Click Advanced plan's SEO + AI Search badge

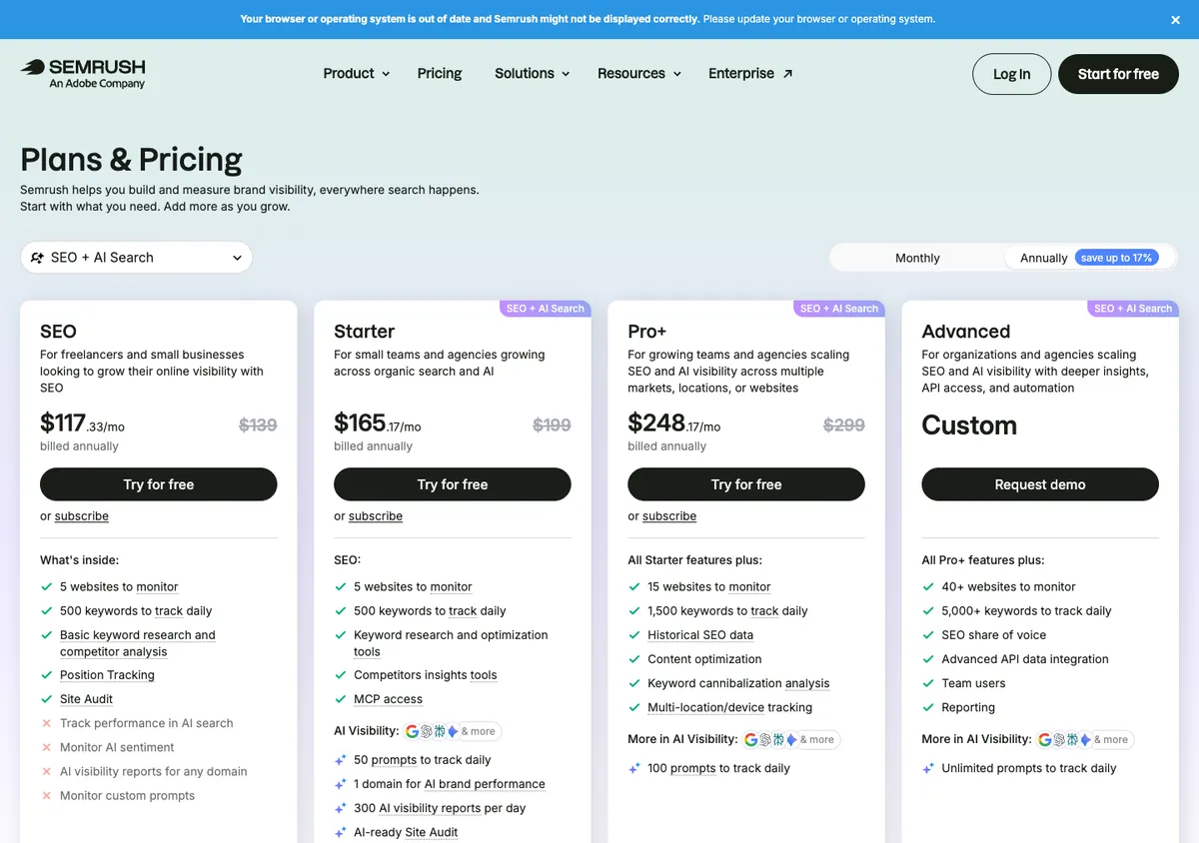[1132, 309]
